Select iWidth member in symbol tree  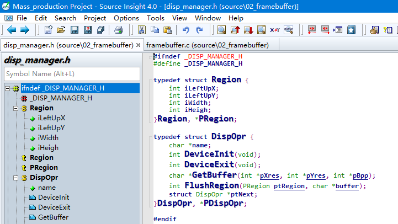tap(48, 138)
